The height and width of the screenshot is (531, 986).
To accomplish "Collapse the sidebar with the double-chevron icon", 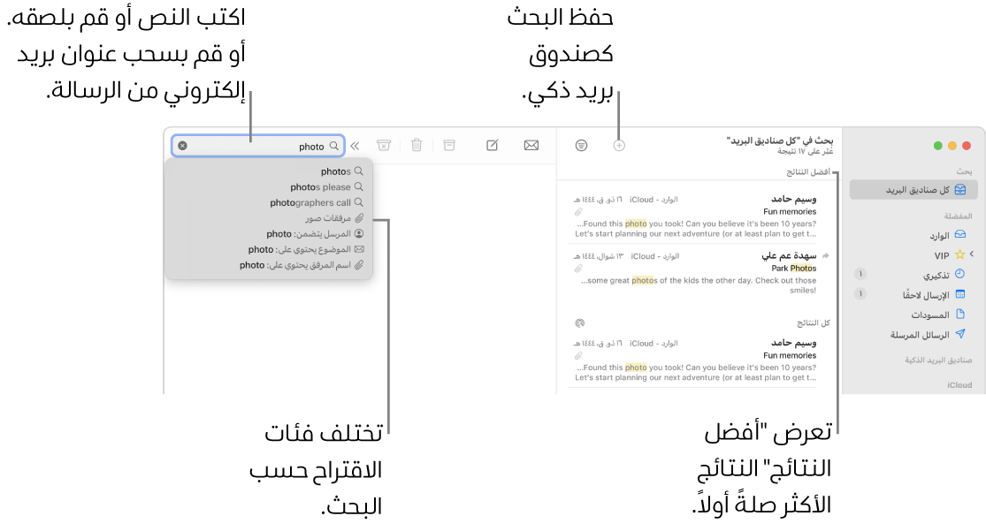I will click(355, 145).
